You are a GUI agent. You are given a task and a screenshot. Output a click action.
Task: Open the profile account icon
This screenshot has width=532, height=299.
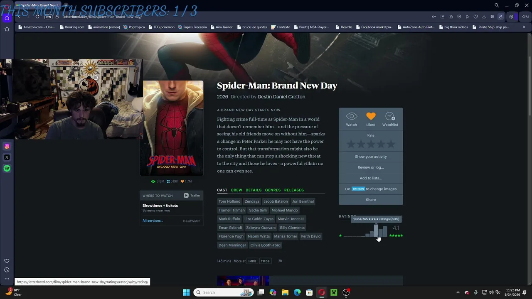(500, 17)
